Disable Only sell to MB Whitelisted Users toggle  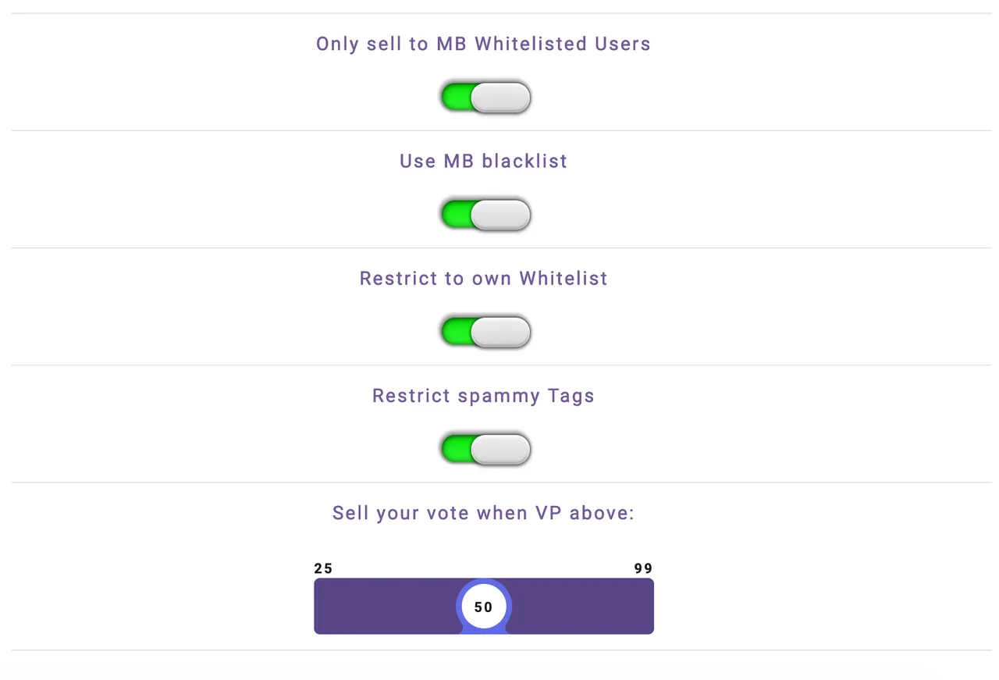(485, 98)
